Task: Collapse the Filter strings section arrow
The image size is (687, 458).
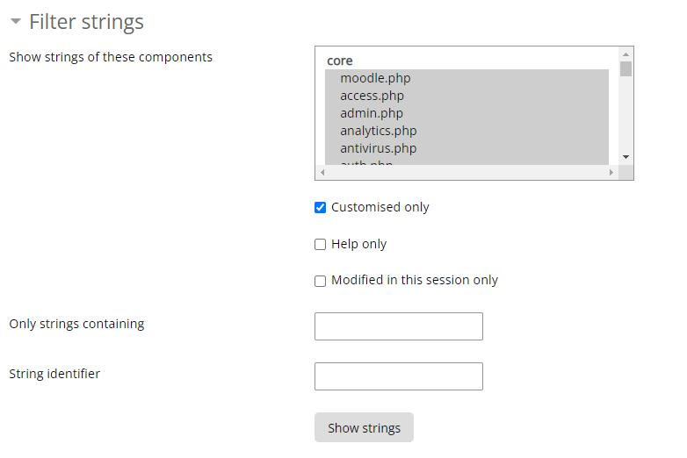Action: [16, 22]
